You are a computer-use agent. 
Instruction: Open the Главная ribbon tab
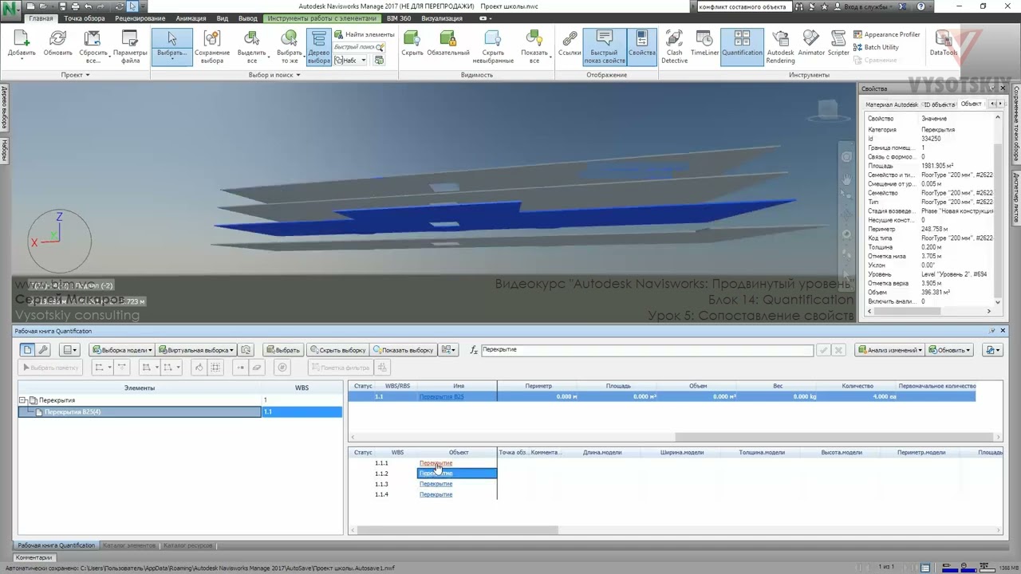41,18
